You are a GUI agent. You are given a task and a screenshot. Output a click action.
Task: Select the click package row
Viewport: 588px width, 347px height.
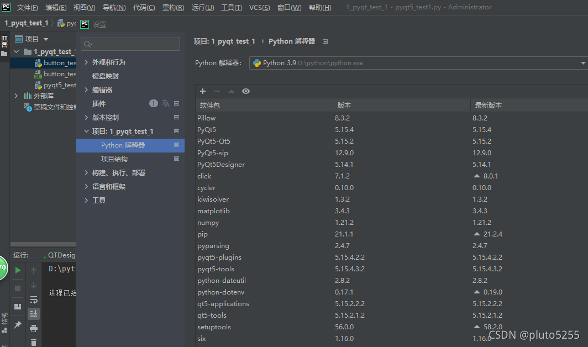click(391, 176)
